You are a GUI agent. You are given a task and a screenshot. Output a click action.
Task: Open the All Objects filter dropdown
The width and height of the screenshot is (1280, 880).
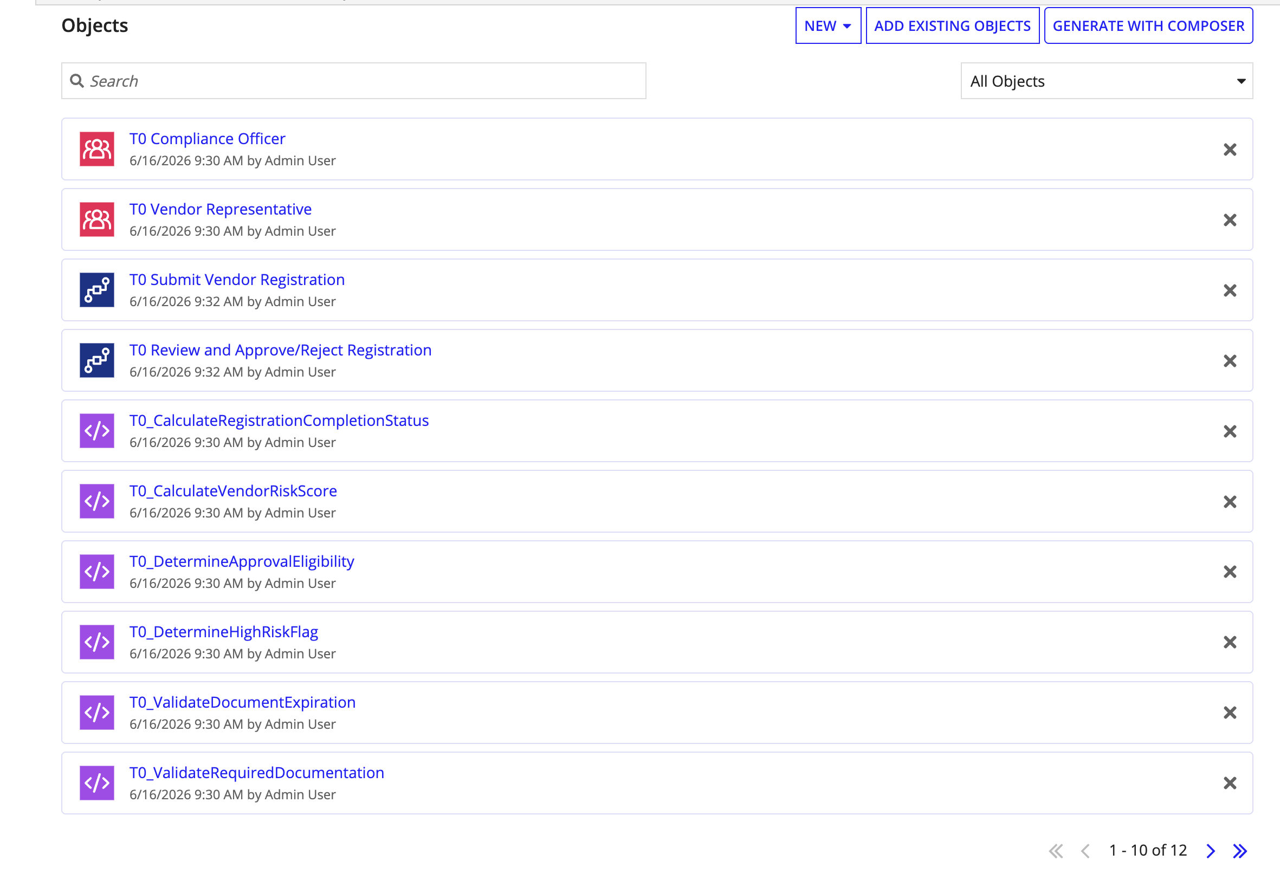pyautogui.click(x=1107, y=81)
